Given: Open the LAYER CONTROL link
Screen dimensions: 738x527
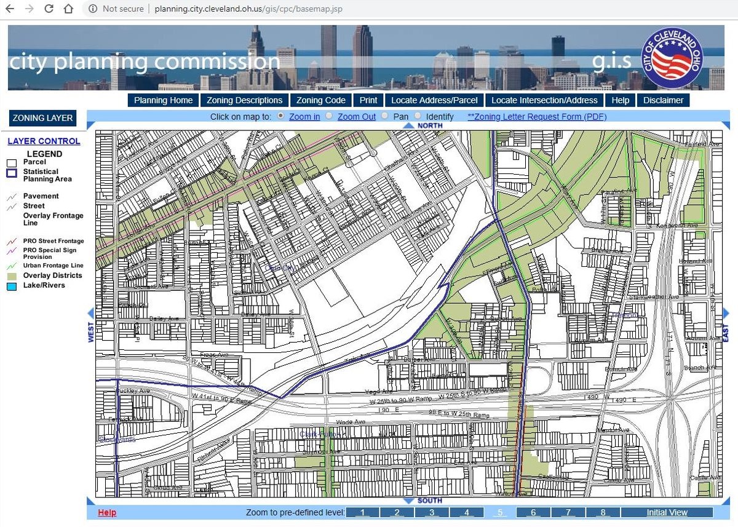Looking at the screenshot, I should click(44, 141).
